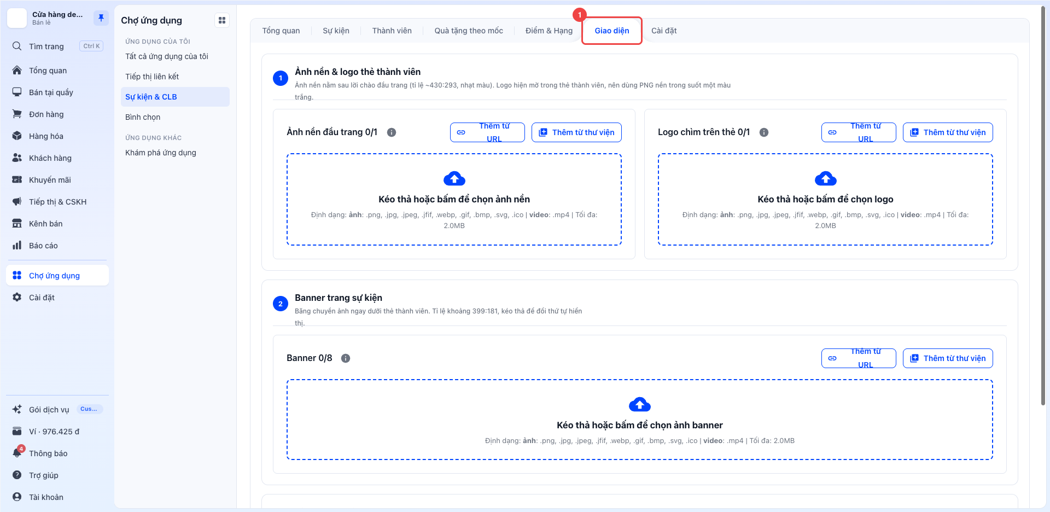Click Thêm từ URL for Banner
Screen dimensions: 1050x512
[859, 358]
